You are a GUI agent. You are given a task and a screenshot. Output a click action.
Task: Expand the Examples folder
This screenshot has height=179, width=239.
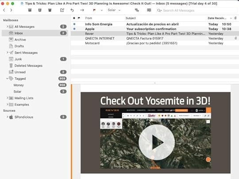(x=7, y=104)
